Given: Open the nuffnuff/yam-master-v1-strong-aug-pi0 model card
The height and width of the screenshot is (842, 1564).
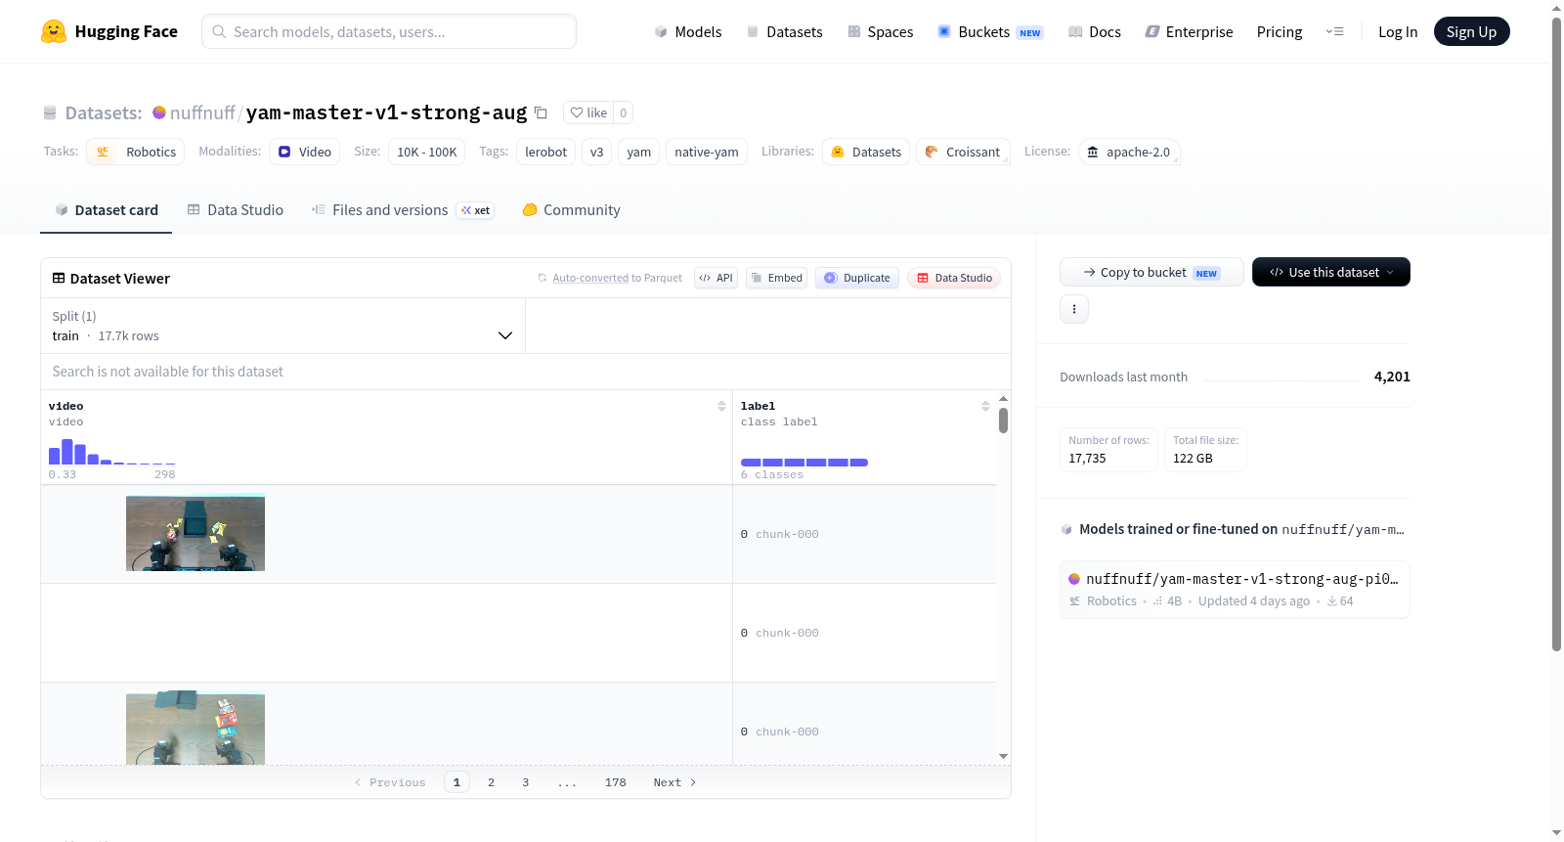Looking at the screenshot, I should (x=1235, y=589).
